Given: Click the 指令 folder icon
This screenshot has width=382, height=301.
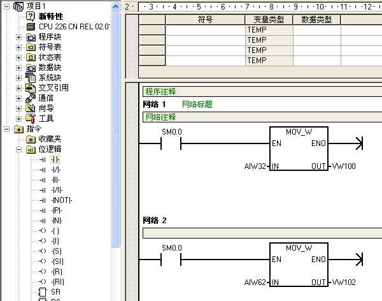Looking at the screenshot, I should coord(18,129).
